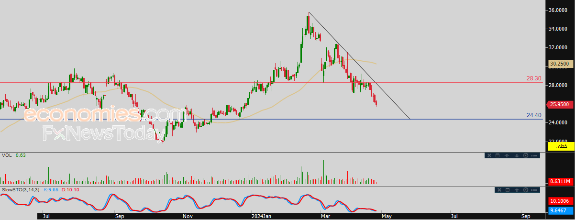Open more options for SlowSTO panel

[534, 190]
